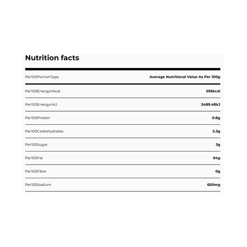Select the Per100Fibre row label
Image resolution: width=247 pixels, height=247 pixels.
[x=36, y=171]
